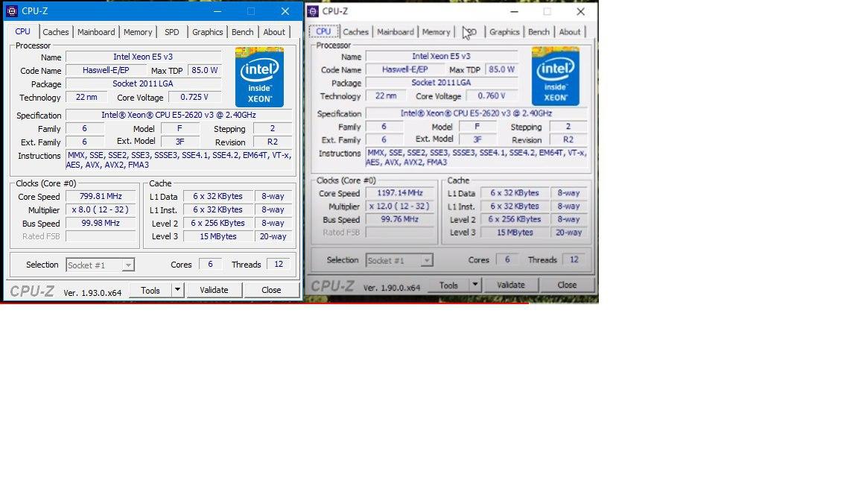The image size is (858, 483).
Task: Click Core Voltage value 0.760 V
Action: point(492,96)
